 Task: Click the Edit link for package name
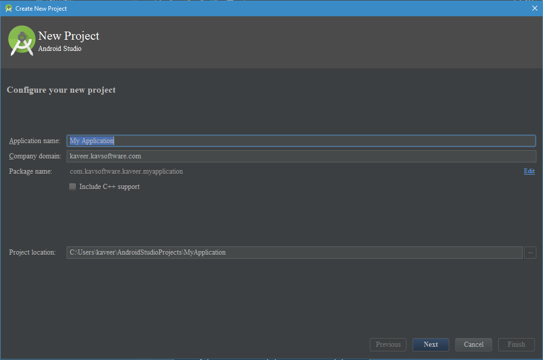[529, 172]
